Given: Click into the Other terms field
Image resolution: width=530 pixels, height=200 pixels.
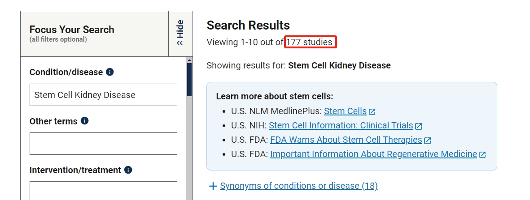Looking at the screenshot, I should [103, 144].
